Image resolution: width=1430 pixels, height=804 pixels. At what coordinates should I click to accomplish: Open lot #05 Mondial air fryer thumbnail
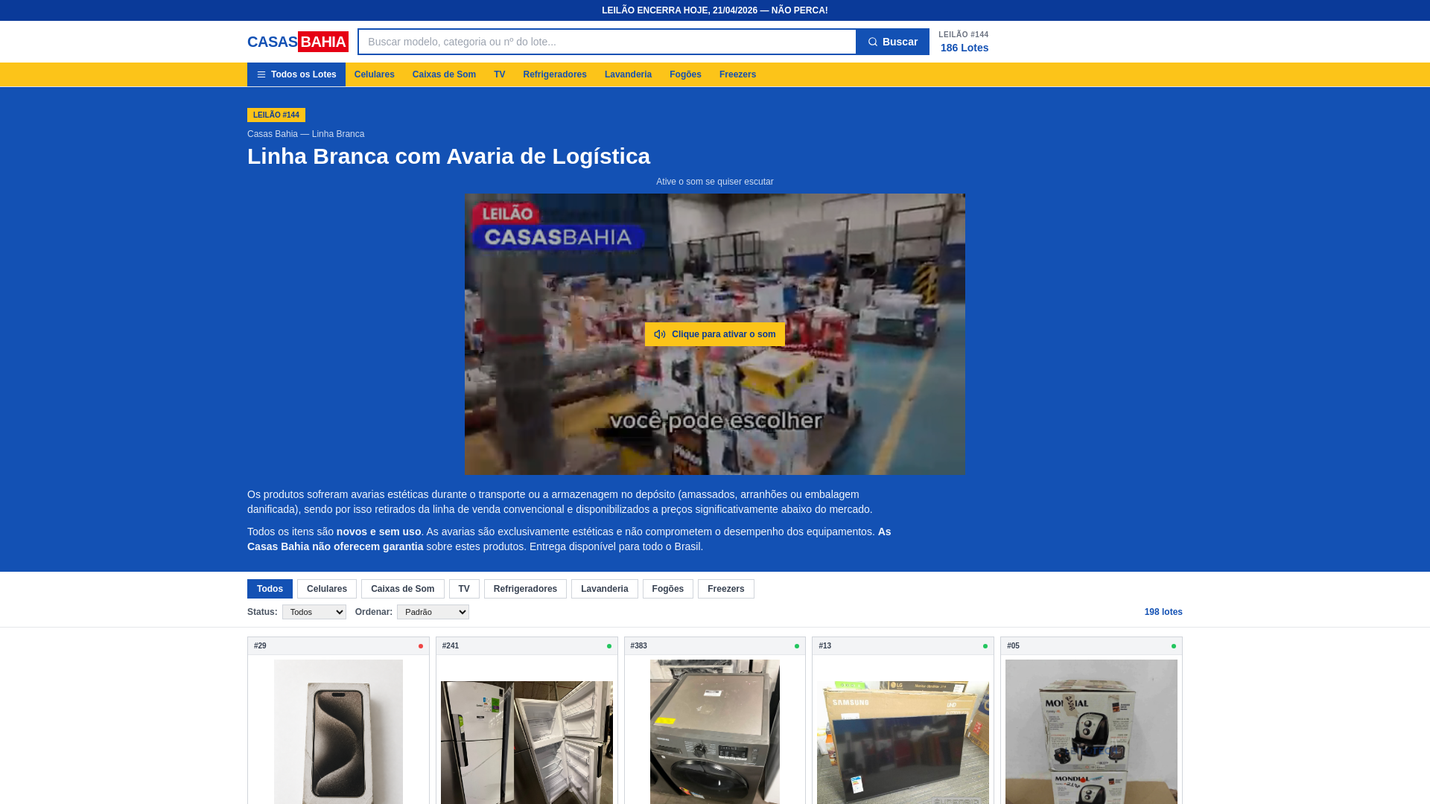point(1091,732)
